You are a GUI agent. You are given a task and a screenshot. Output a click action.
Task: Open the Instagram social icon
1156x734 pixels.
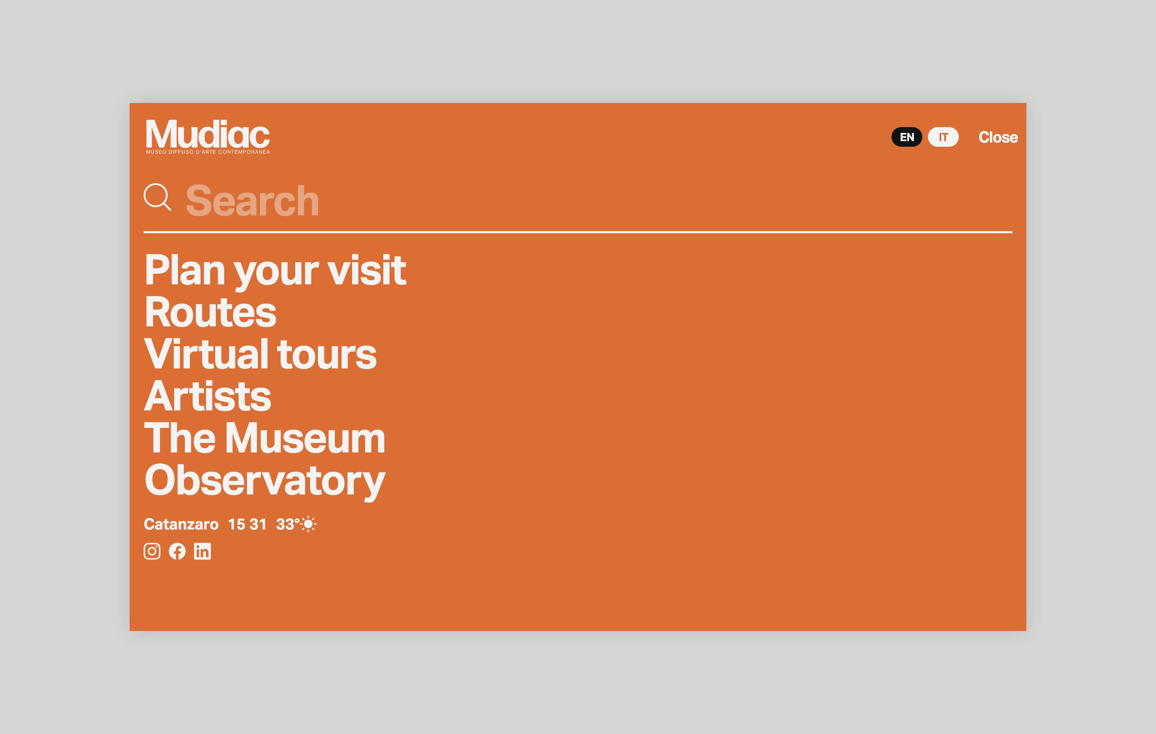152,551
